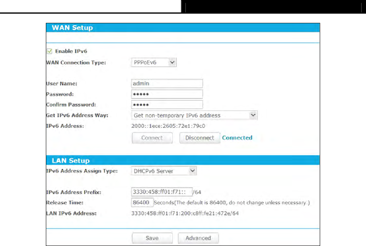Click the Connect button
Viewport: 366px width, 246px height.
pyautogui.click(x=152, y=138)
